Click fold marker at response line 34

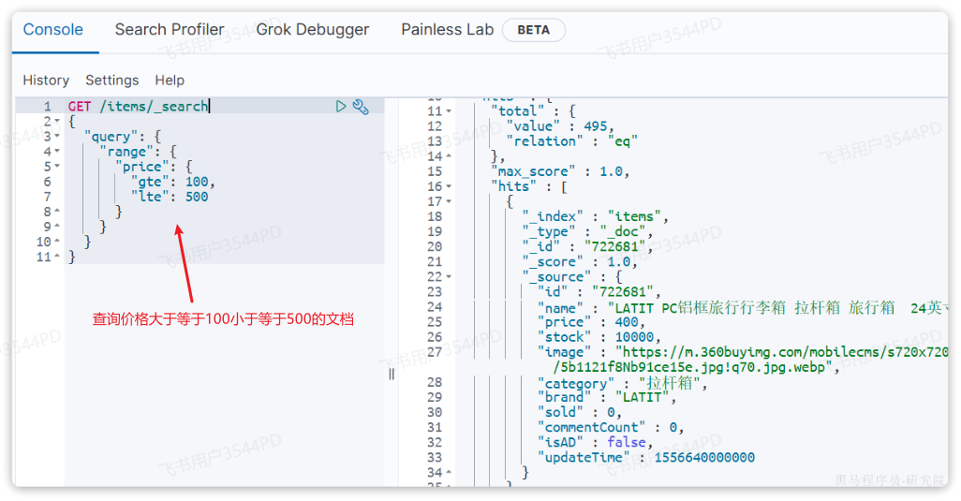click(449, 472)
